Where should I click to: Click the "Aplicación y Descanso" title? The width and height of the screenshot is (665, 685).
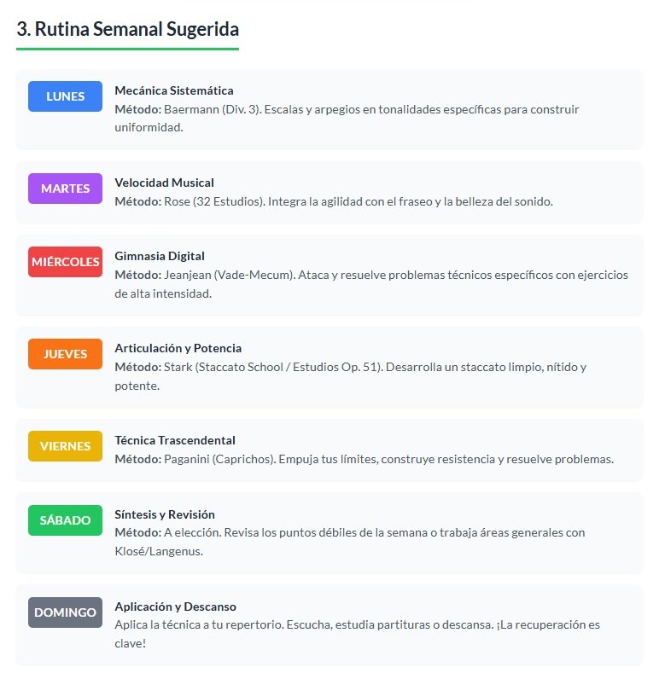coord(175,607)
